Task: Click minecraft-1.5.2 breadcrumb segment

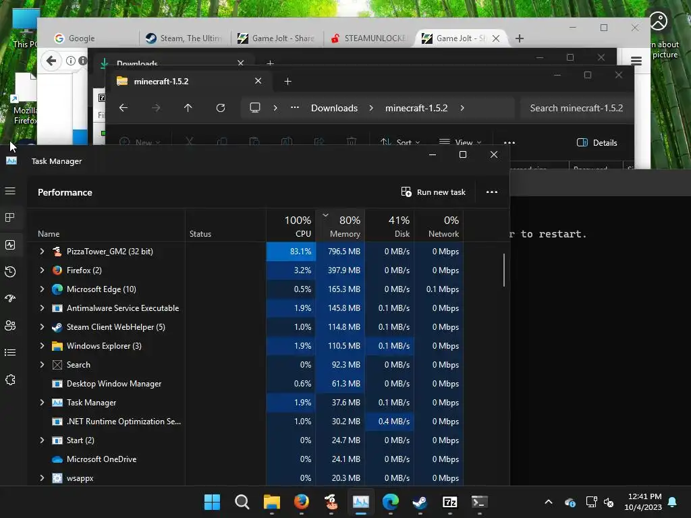Action: pyautogui.click(x=416, y=108)
